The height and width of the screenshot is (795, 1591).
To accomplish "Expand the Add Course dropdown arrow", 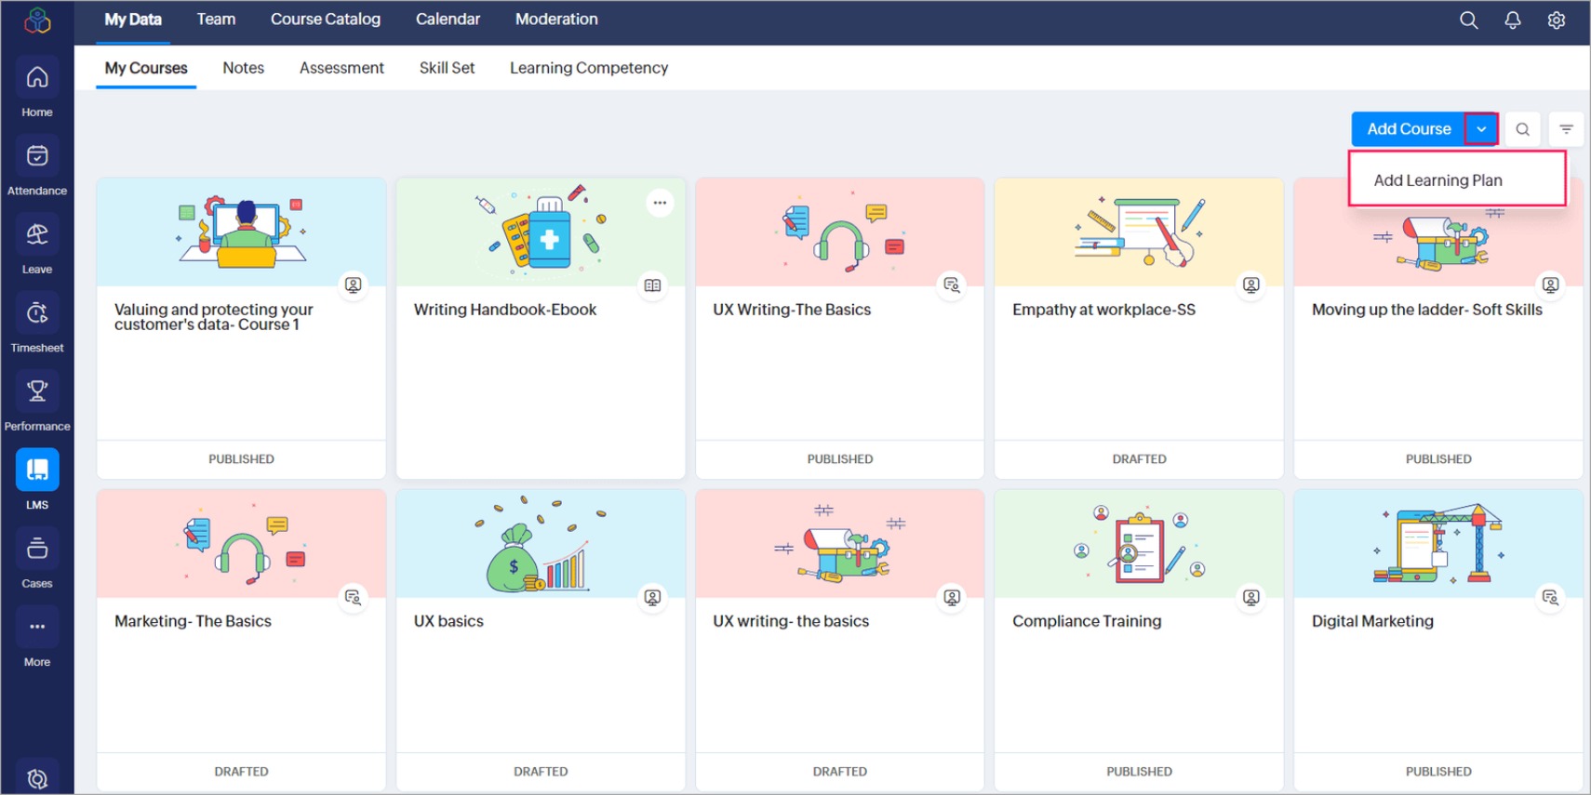I will pyautogui.click(x=1481, y=129).
